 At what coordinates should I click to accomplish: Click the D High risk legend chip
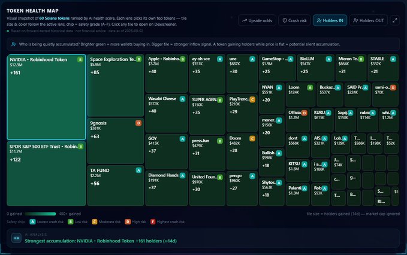[128, 222]
